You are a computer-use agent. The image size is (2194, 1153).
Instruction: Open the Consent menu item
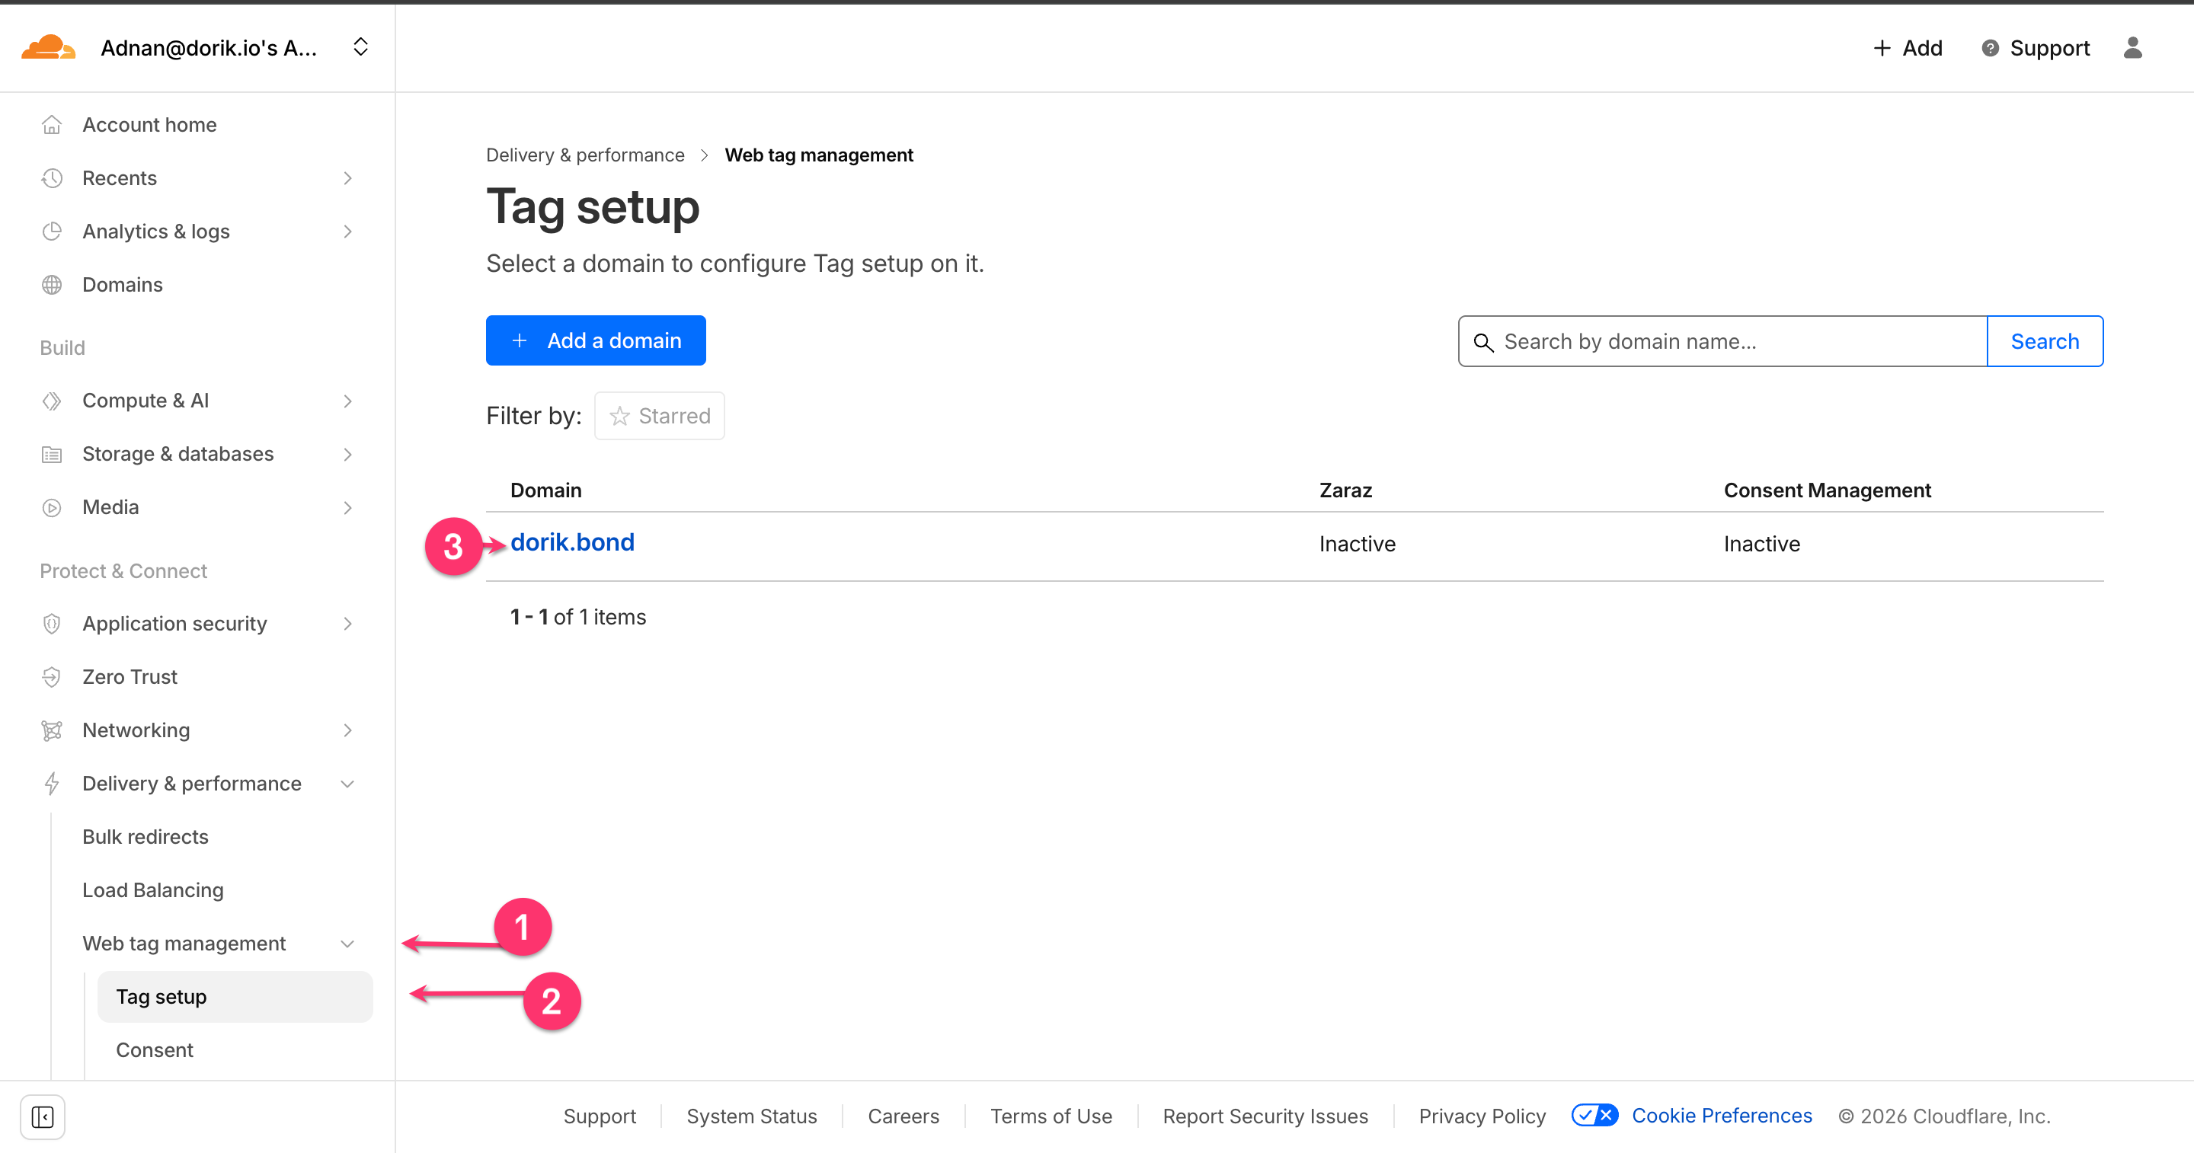click(x=154, y=1050)
